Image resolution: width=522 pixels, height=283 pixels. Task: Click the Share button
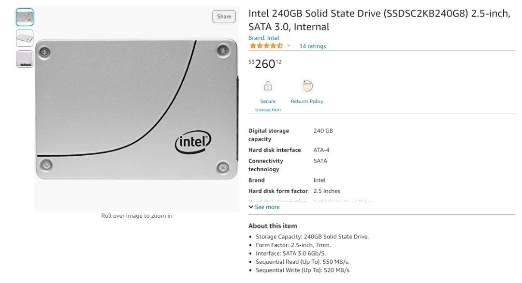coord(223,16)
